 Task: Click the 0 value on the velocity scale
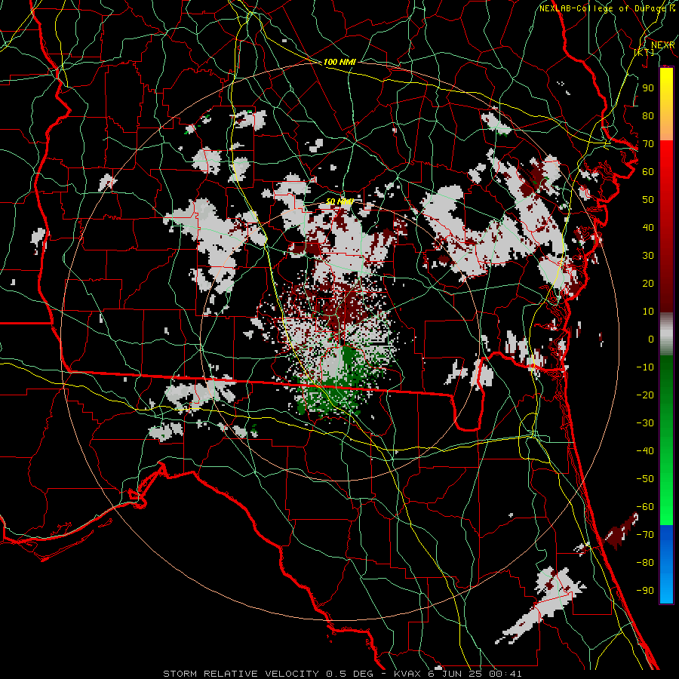(x=651, y=339)
